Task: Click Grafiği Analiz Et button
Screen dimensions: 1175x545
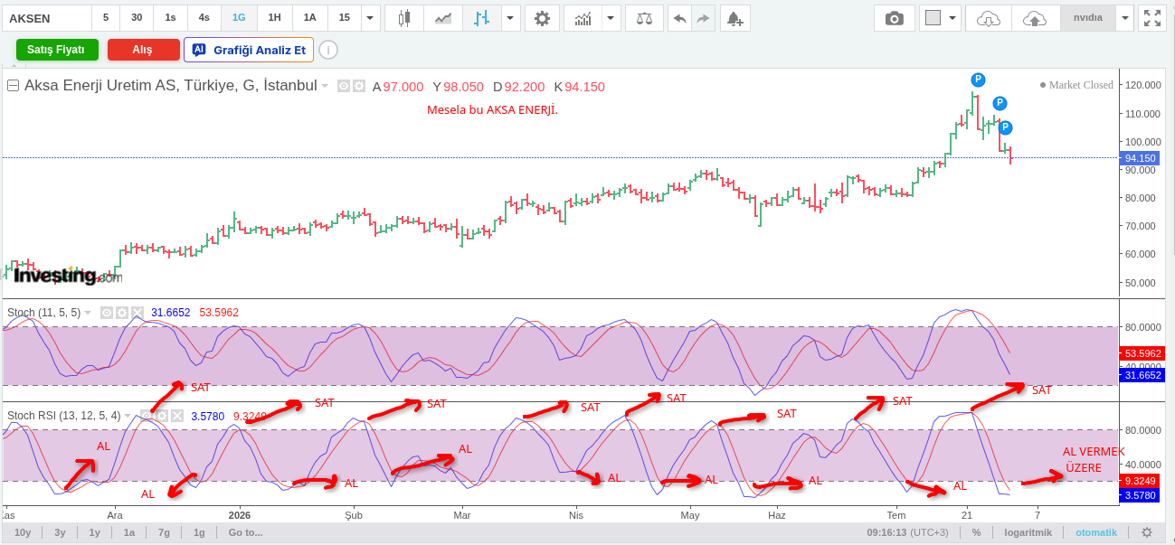Action: pos(249,50)
